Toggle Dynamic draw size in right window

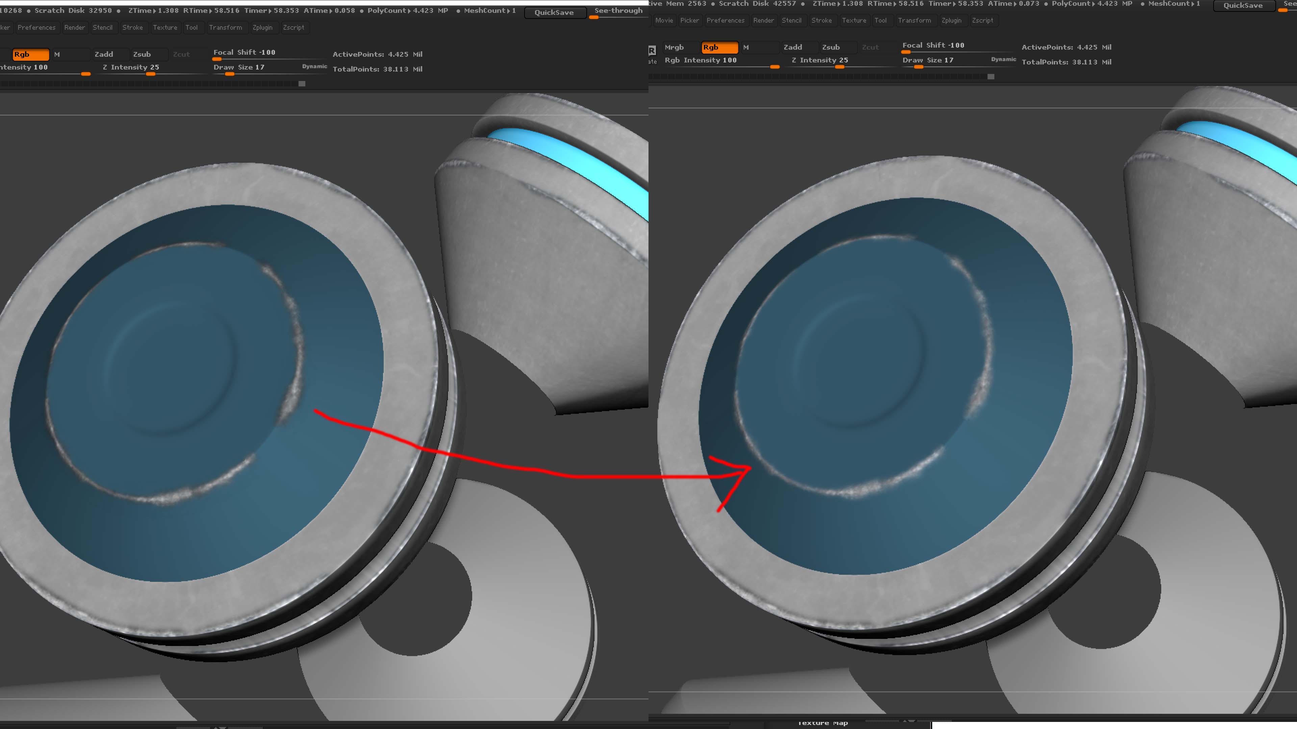tap(1003, 59)
